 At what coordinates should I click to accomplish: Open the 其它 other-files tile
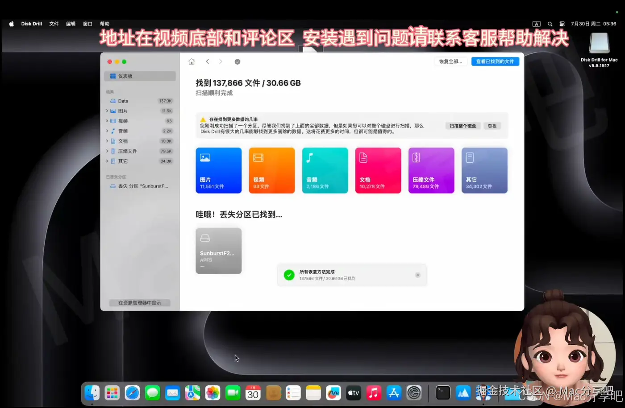point(484,170)
